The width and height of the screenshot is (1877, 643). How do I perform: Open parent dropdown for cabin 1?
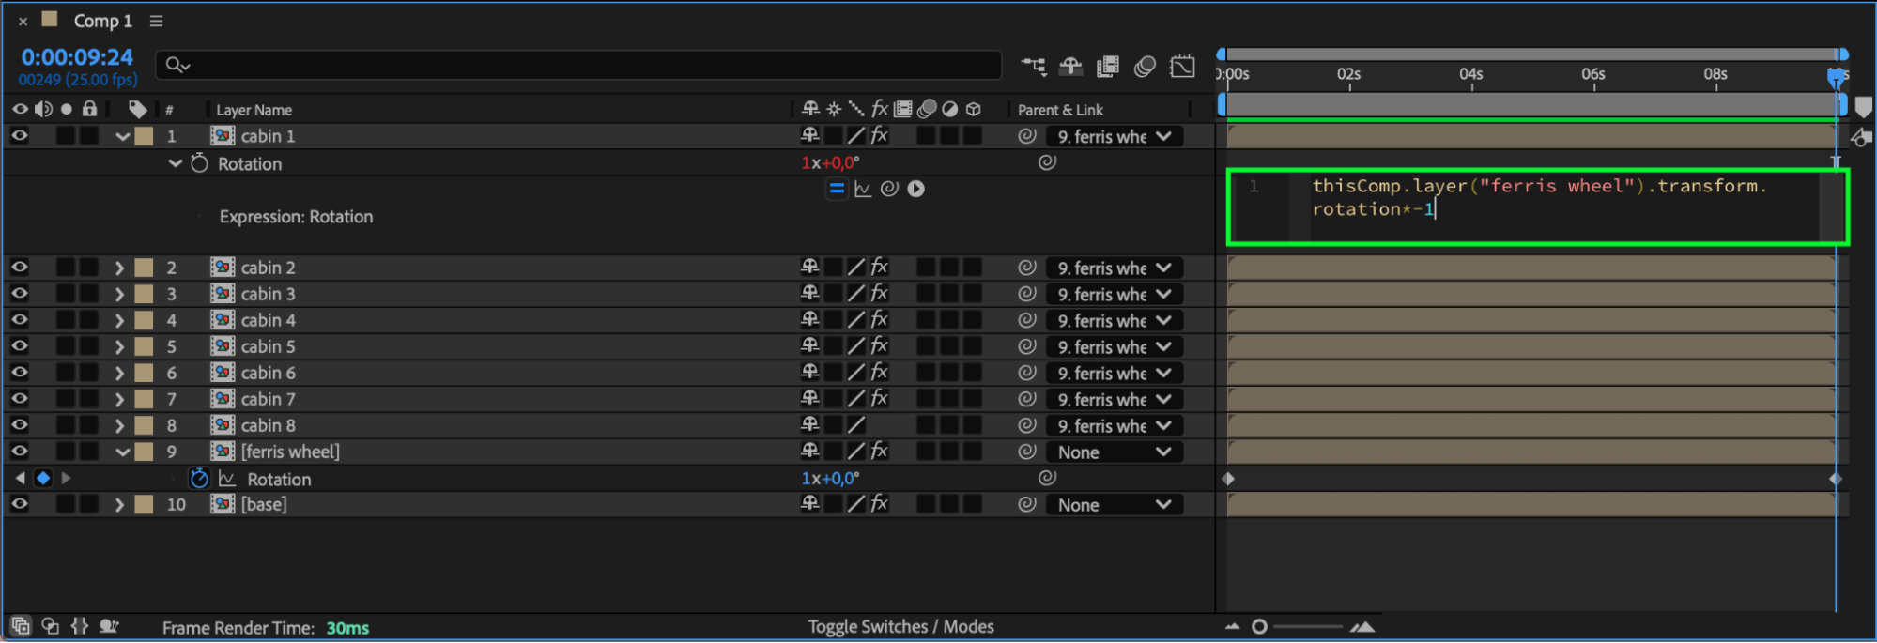click(x=1114, y=136)
